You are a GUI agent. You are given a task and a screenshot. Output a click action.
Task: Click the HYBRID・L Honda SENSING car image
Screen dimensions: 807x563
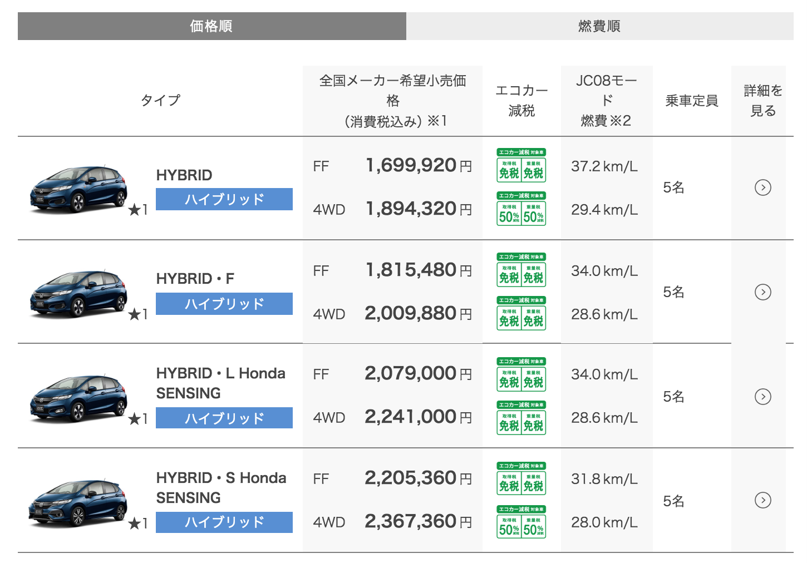click(x=78, y=398)
